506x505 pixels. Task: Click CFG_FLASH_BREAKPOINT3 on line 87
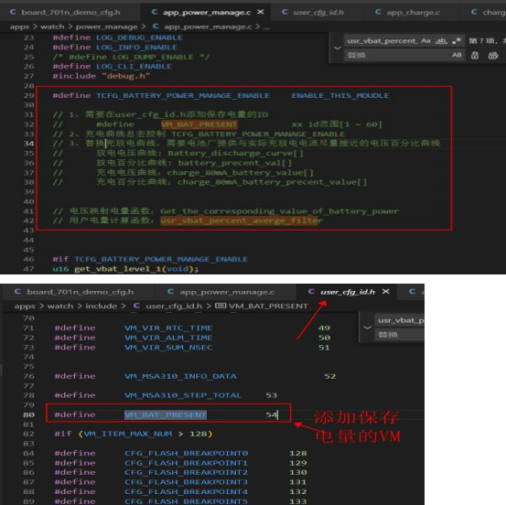186,482
